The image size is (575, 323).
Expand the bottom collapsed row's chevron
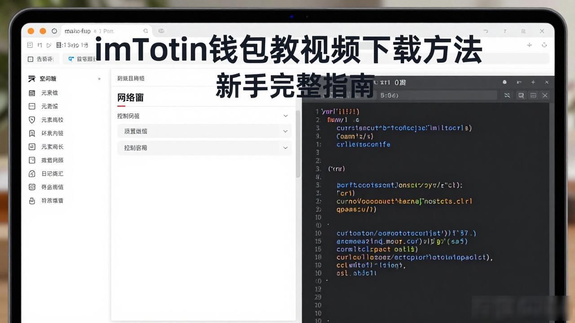285,148
